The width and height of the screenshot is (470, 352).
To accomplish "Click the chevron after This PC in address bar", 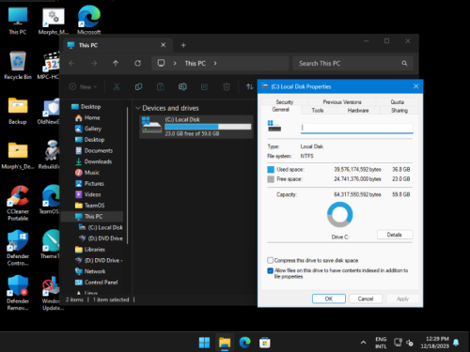I will [215, 63].
